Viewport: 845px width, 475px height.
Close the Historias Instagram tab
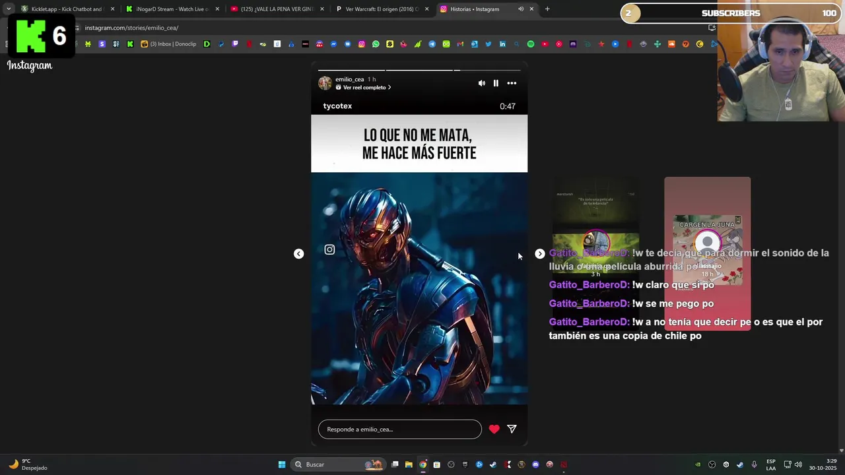click(531, 9)
